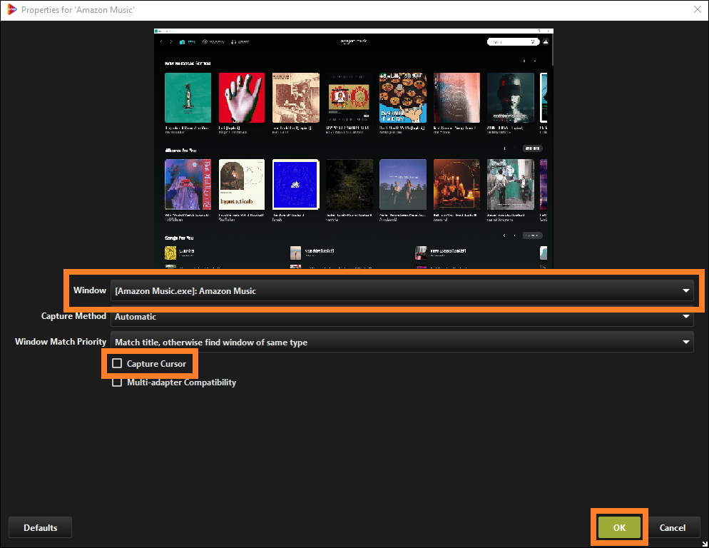Enable the Capture Cursor checkbox
This screenshot has width=709, height=548.
(117, 363)
